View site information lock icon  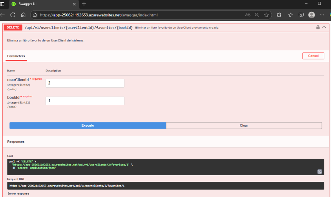[35, 15]
